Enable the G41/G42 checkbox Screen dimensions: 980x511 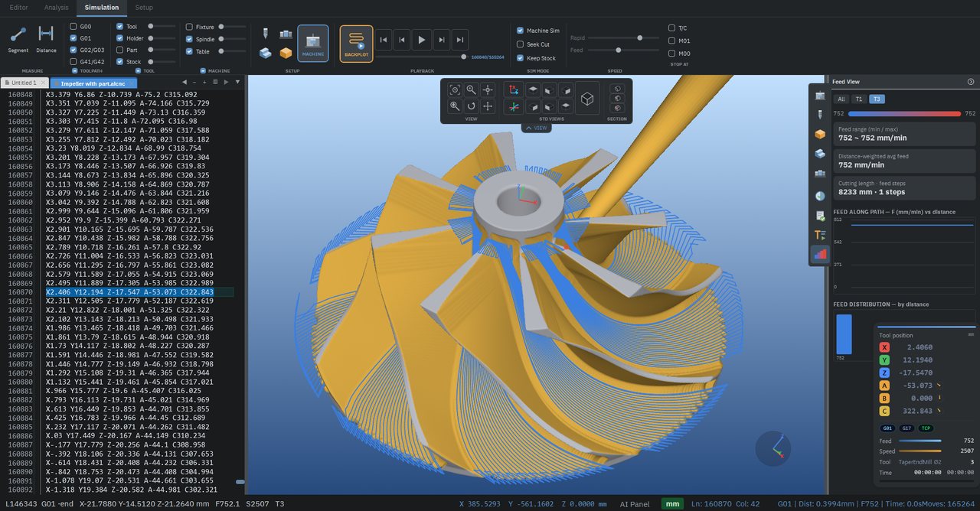pyautogui.click(x=73, y=62)
